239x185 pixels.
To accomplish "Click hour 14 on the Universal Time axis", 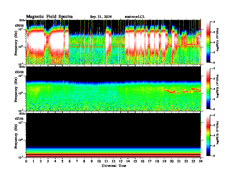I will [x=128, y=161].
